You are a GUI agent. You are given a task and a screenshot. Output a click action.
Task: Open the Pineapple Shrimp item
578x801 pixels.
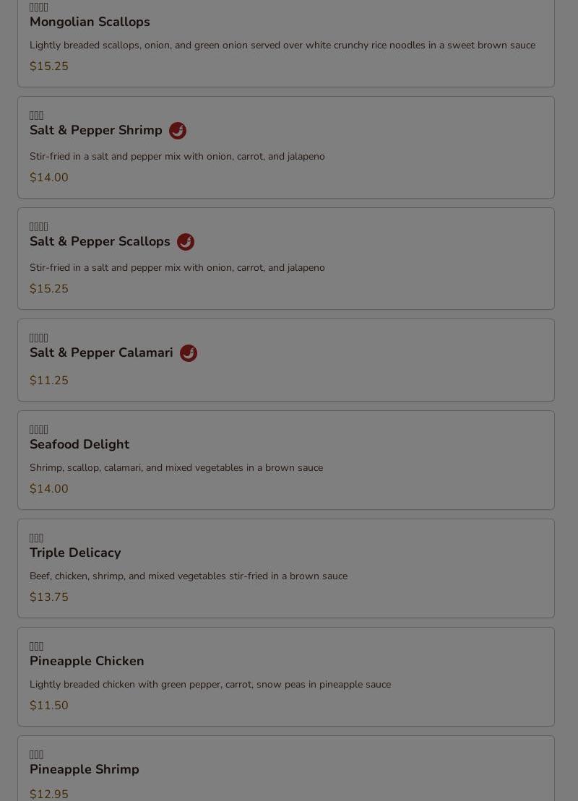pos(85,770)
